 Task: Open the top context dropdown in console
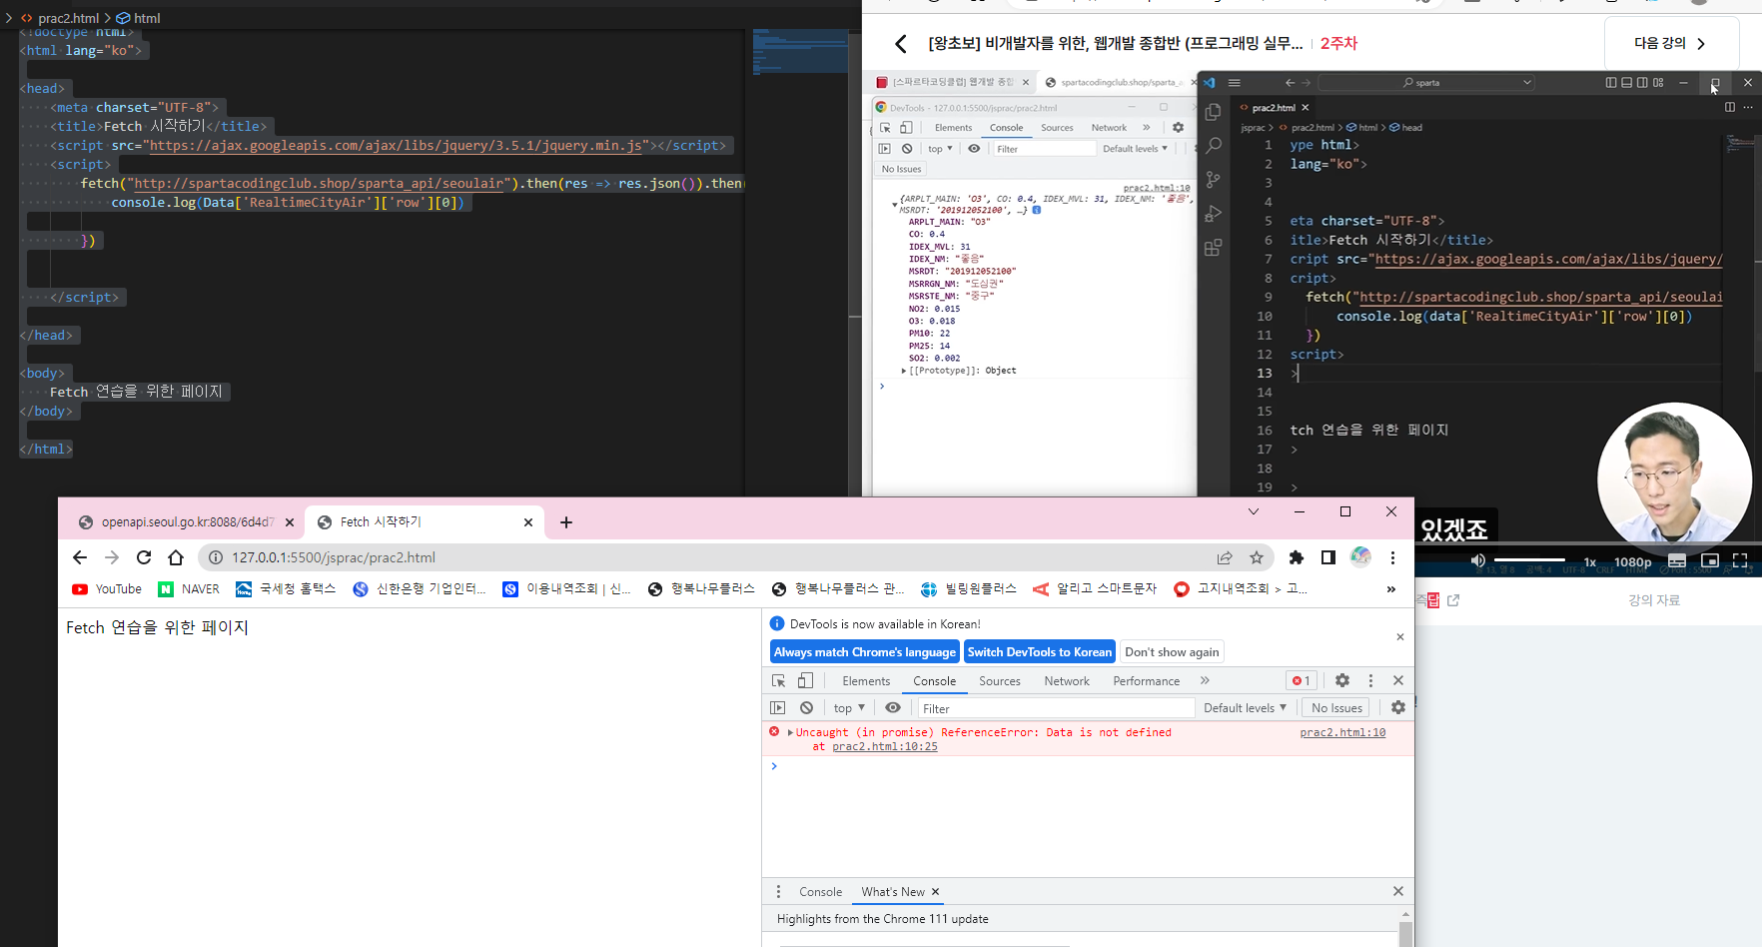click(x=849, y=708)
